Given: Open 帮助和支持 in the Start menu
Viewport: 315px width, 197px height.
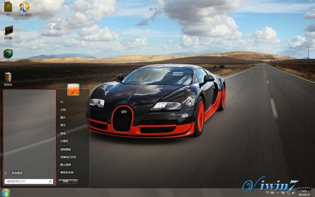Looking at the screenshot, I should [67, 172].
